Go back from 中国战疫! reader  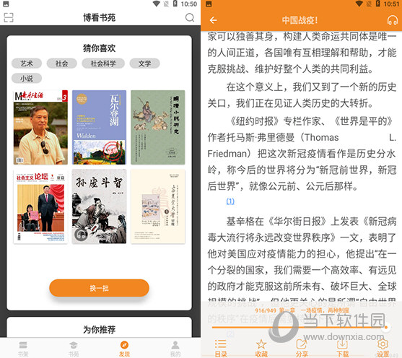point(214,20)
